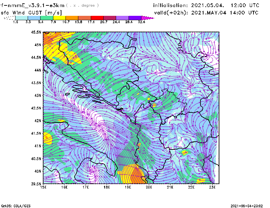Click the '44N' latitude label
Viewport: 270px width, 208px height.
(38, 70)
